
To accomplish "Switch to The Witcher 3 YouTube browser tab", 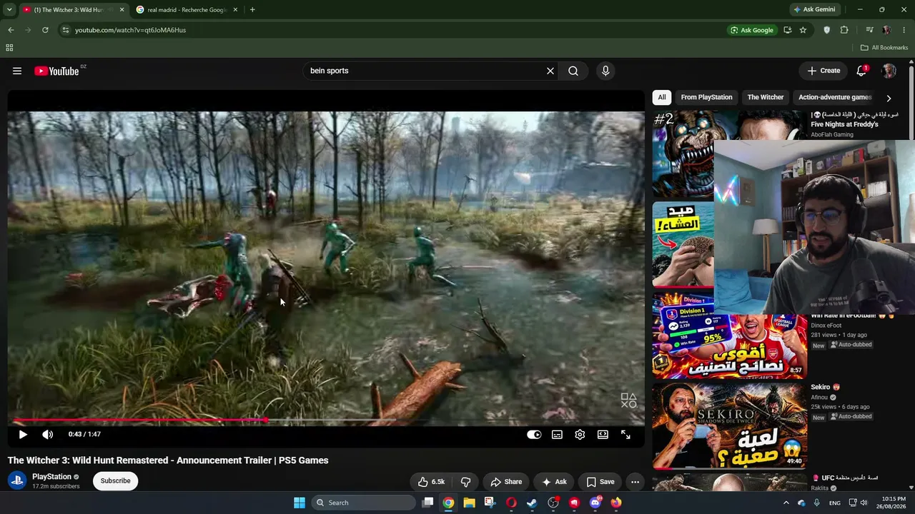I will (x=68, y=10).
